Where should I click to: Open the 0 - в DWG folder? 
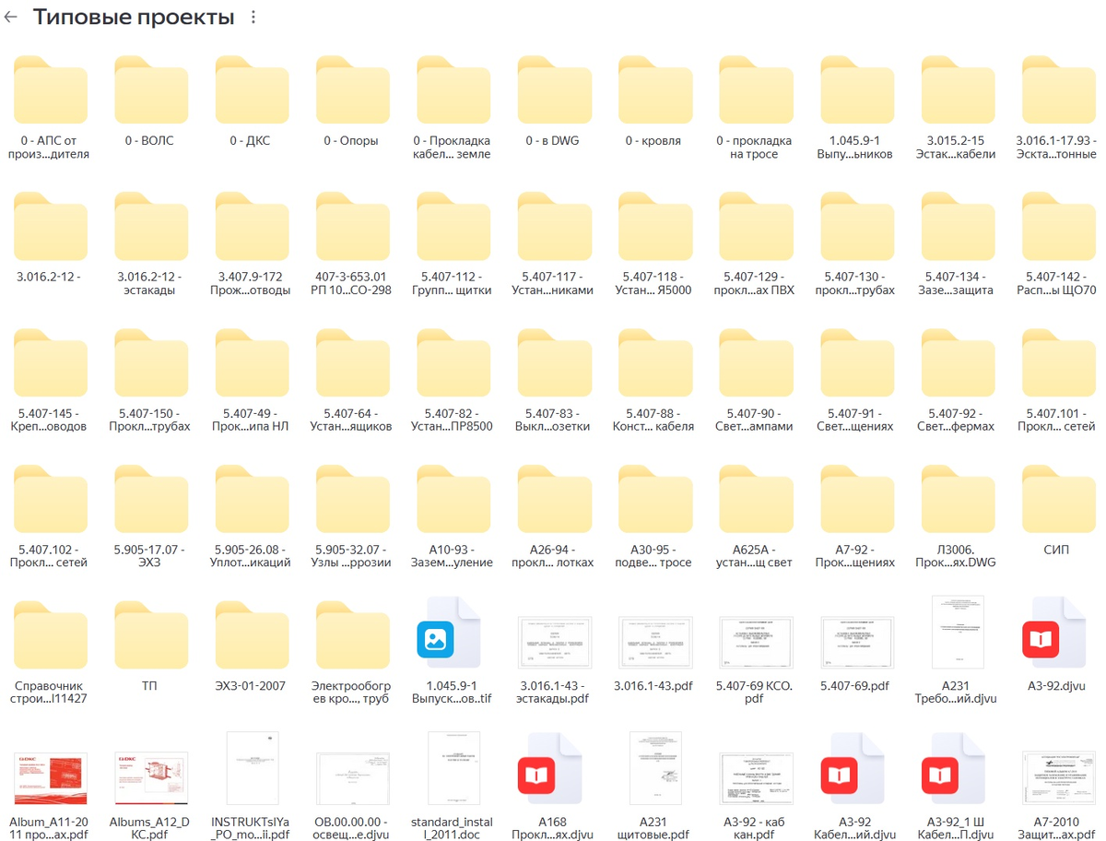click(x=555, y=90)
